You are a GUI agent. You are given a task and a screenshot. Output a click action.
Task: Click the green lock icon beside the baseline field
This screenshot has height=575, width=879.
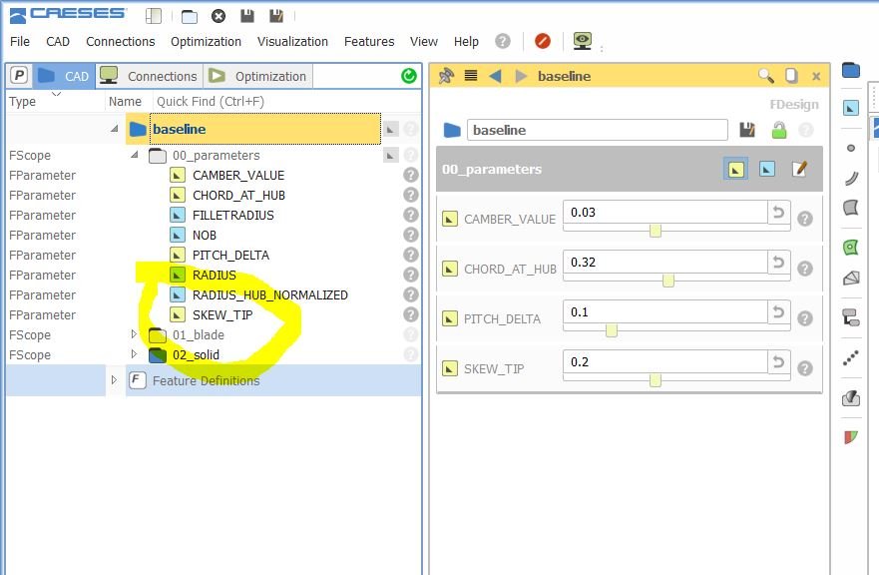[x=779, y=130]
